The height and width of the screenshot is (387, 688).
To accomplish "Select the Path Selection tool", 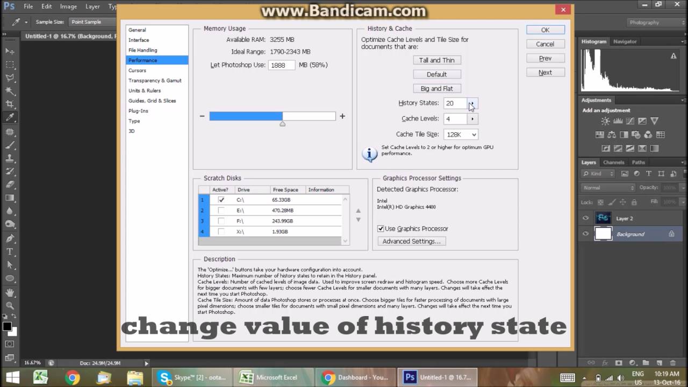I will pyautogui.click(x=10, y=265).
